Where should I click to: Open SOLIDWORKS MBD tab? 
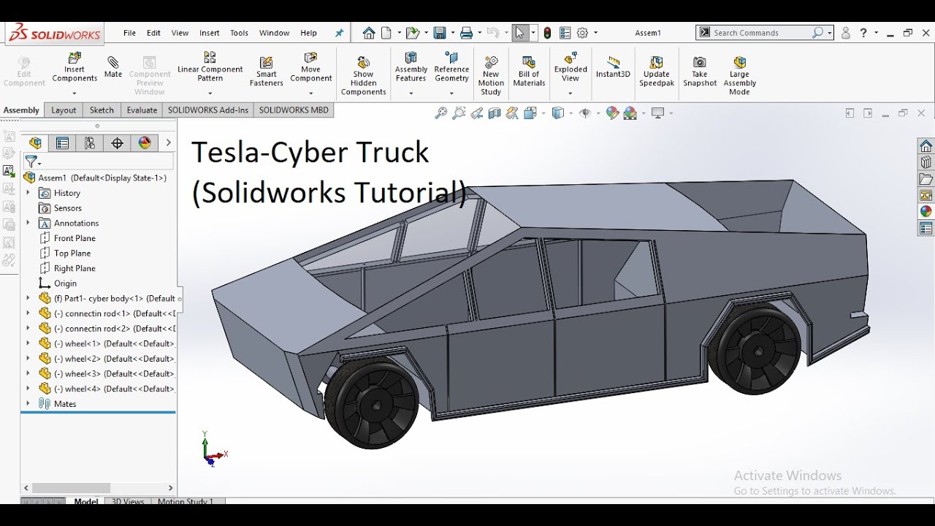point(294,110)
